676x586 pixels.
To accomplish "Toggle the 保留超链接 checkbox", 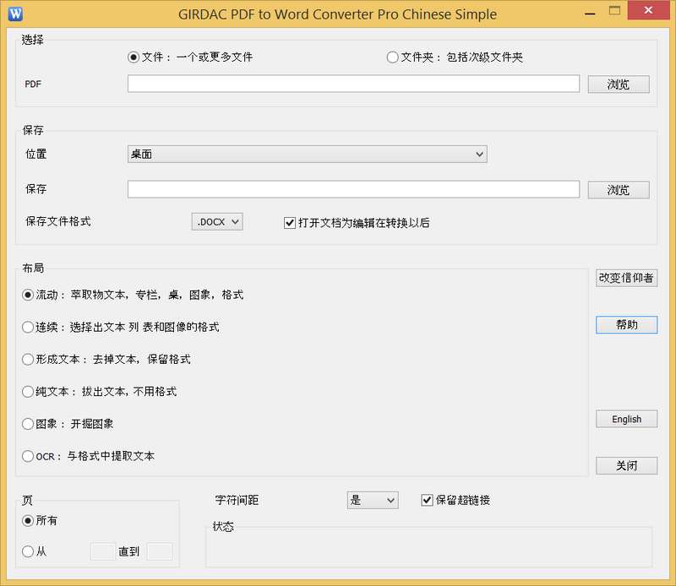I will pyautogui.click(x=428, y=500).
